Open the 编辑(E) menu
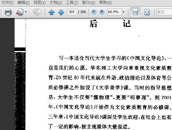 [x=23, y=3]
